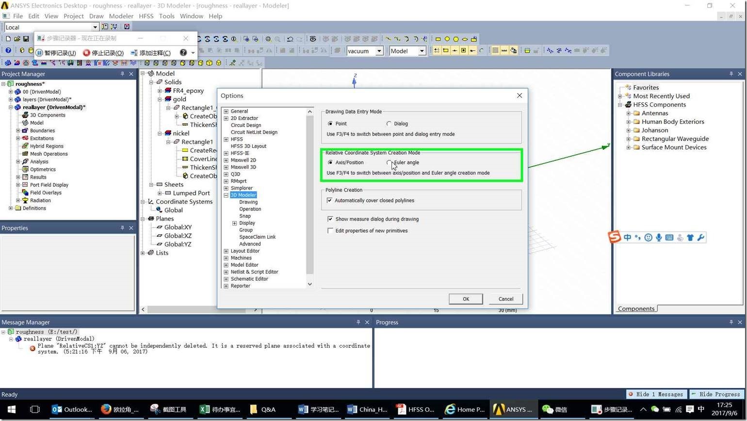Pin the Message Manager panel
747x421 pixels.
click(x=358, y=322)
